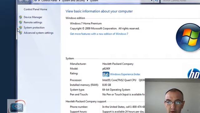Image resolution: width=200 pixels, height=113 pixels.
Task: Click the Windows edition section header
Action: 75,18
